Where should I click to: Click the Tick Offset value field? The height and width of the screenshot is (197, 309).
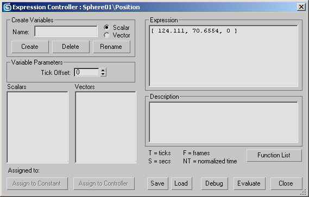tap(86, 72)
